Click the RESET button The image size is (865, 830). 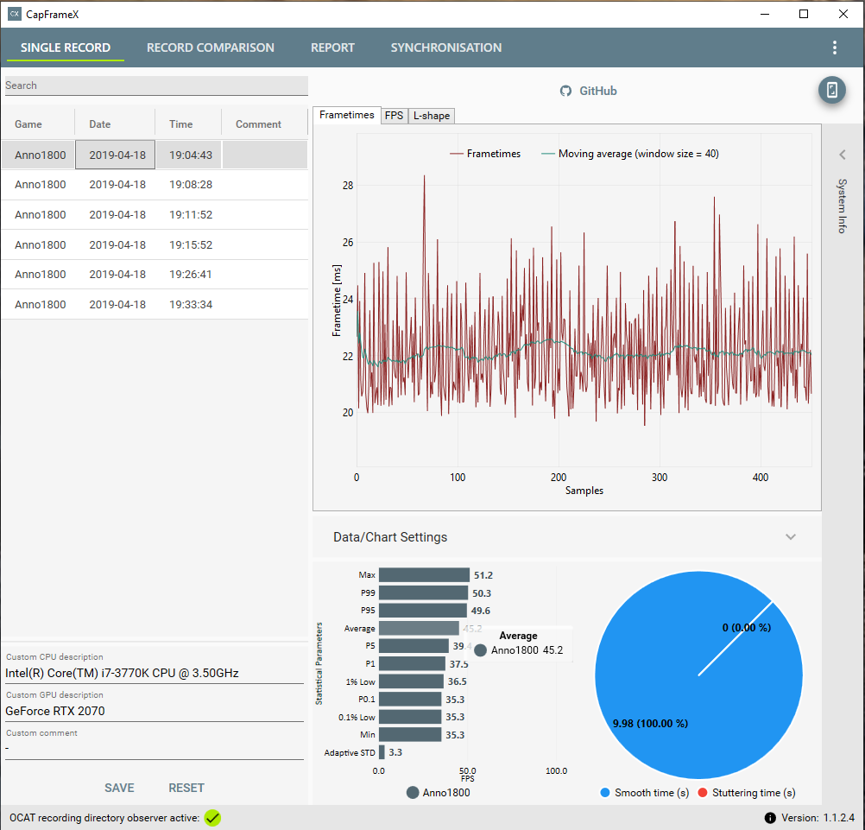tap(186, 788)
